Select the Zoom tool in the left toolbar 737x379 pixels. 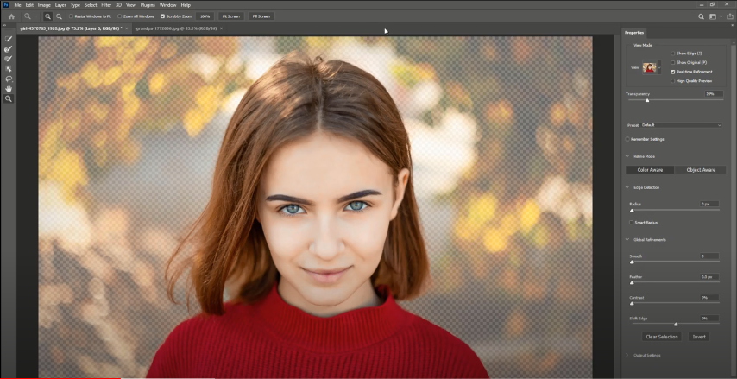pyautogui.click(x=9, y=98)
